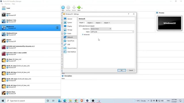Open Brave browser from taskbar
Viewport: 184px width, 103px height.
click(82, 101)
